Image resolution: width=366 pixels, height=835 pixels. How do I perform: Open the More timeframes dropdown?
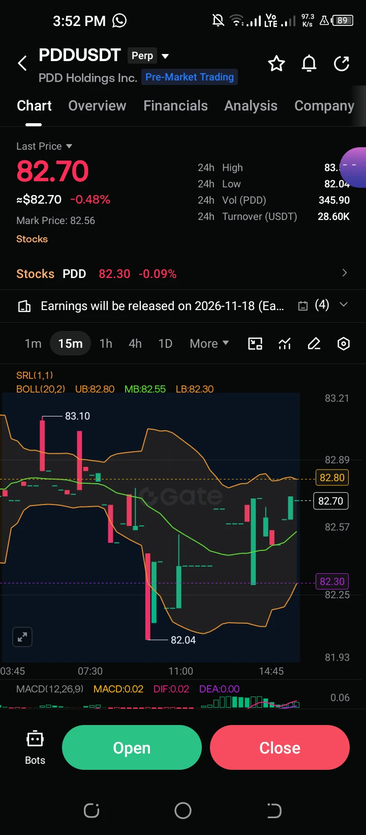click(x=209, y=344)
